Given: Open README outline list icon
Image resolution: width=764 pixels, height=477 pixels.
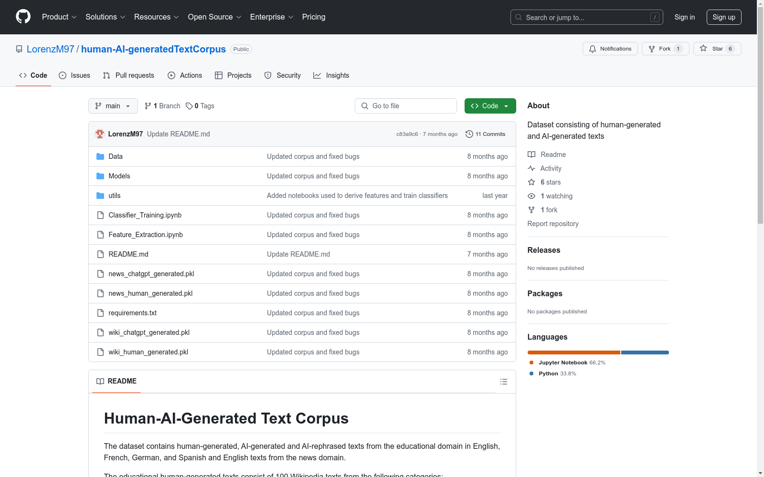Looking at the screenshot, I should [503, 382].
